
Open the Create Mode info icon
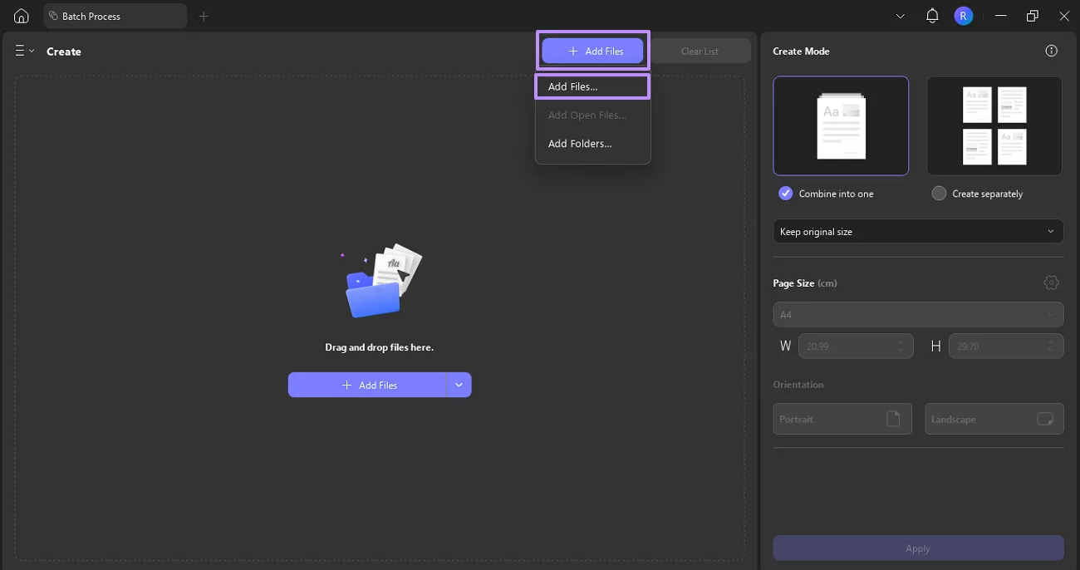click(x=1050, y=51)
